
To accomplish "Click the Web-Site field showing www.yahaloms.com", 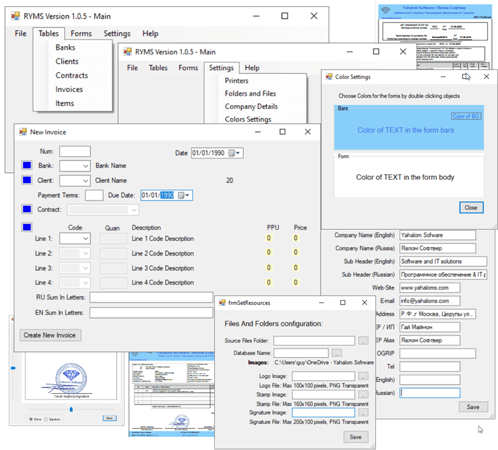I will point(430,288).
